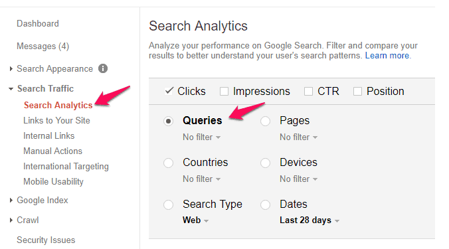449x249 pixels.
Task: Enable the Impressions checkbox
Action: (224, 92)
